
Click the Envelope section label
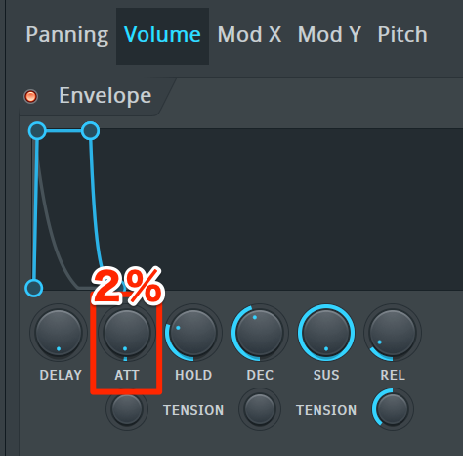105,96
